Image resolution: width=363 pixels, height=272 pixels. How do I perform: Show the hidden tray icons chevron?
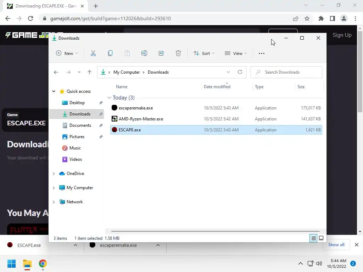(x=301, y=263)
